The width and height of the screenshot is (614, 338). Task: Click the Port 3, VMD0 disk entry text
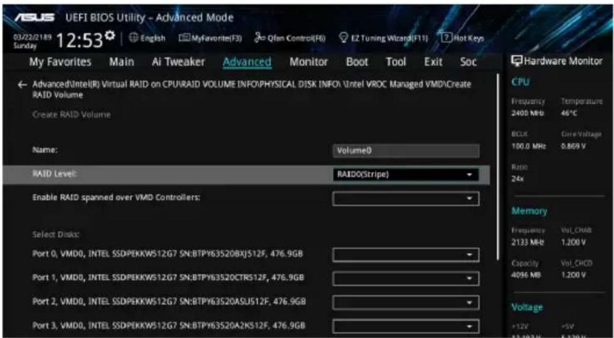click(169, 326)
